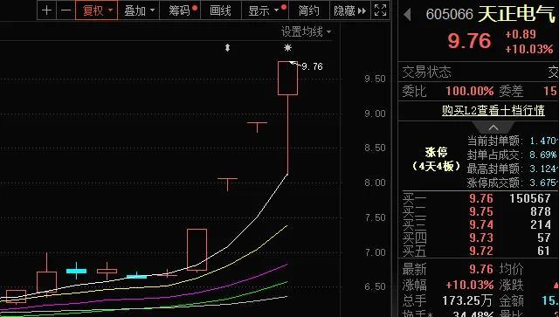559x317 pixels.
Task: Click the 涨停成交额 row
Action: click(x=512, y=183)
